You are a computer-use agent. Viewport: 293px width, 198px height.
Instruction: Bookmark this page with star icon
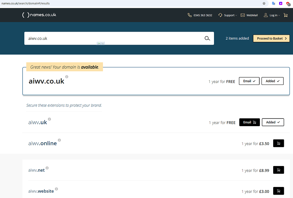264,3
